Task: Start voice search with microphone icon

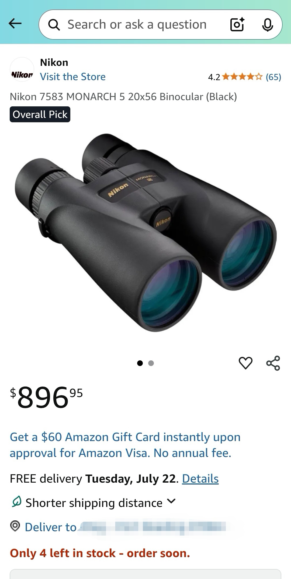Action: [x=268, y=25]
